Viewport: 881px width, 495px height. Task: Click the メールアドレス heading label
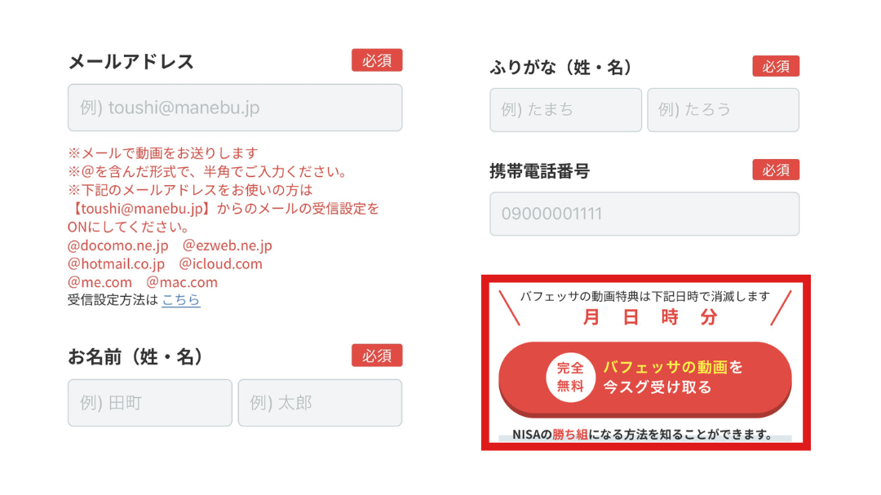click(x=131, y=61)
